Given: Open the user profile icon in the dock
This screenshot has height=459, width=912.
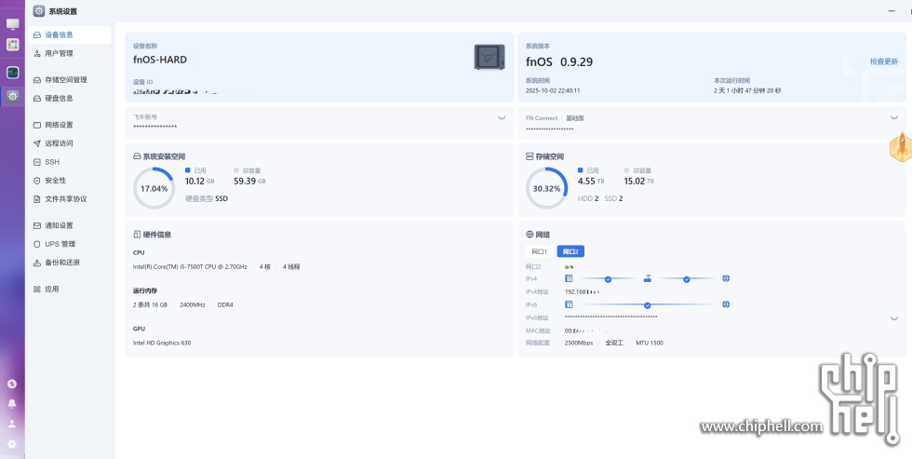Looking at the screenshot, I should (11, 424).
